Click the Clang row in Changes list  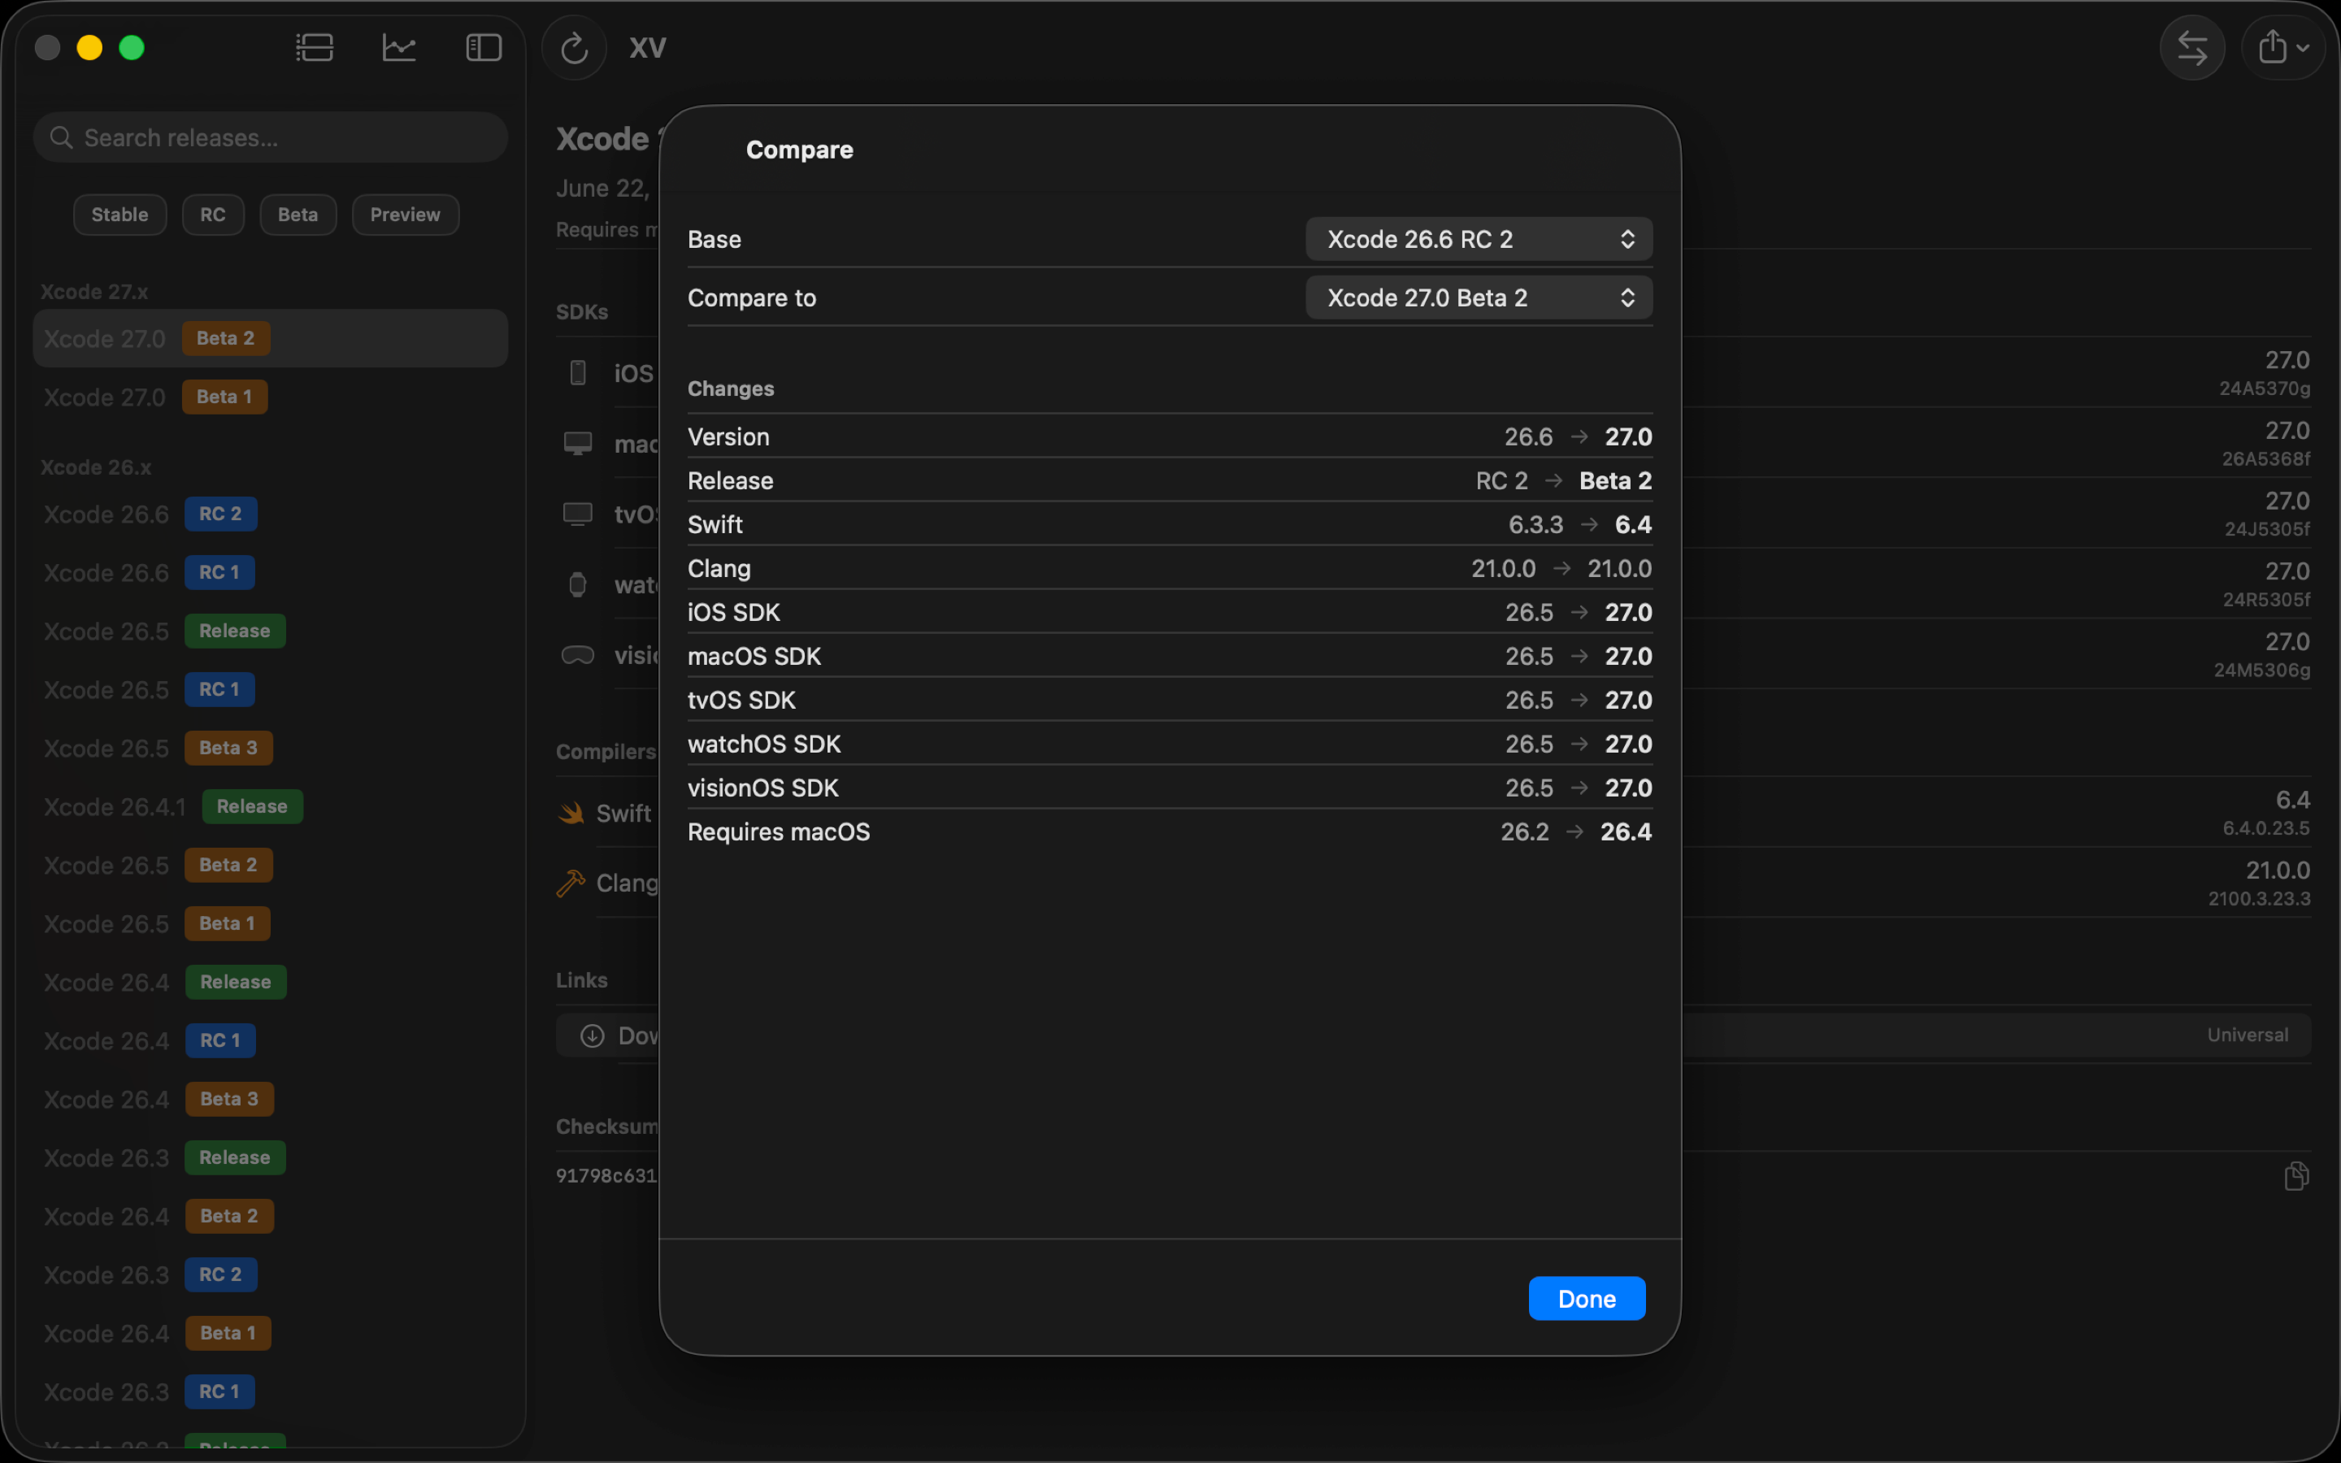1170,568
